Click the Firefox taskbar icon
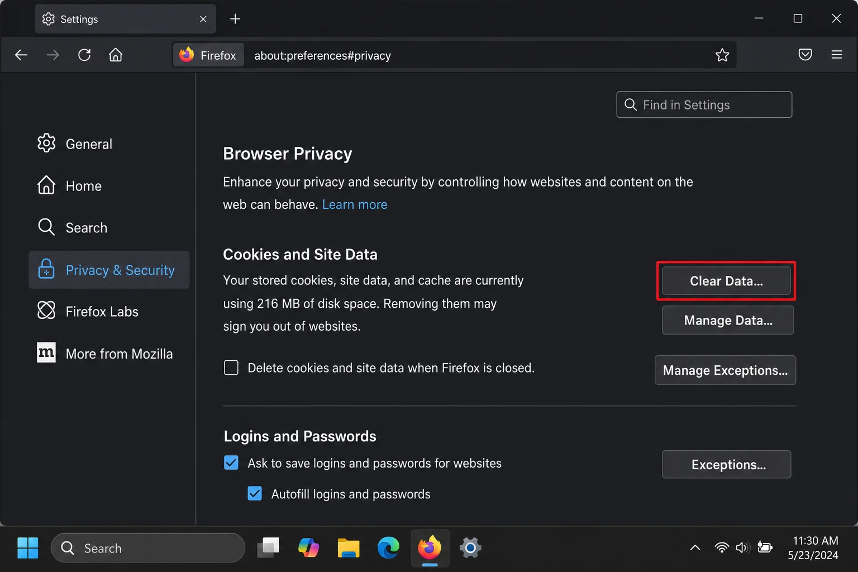The image size is (858, 572). (x=430, y=548)
